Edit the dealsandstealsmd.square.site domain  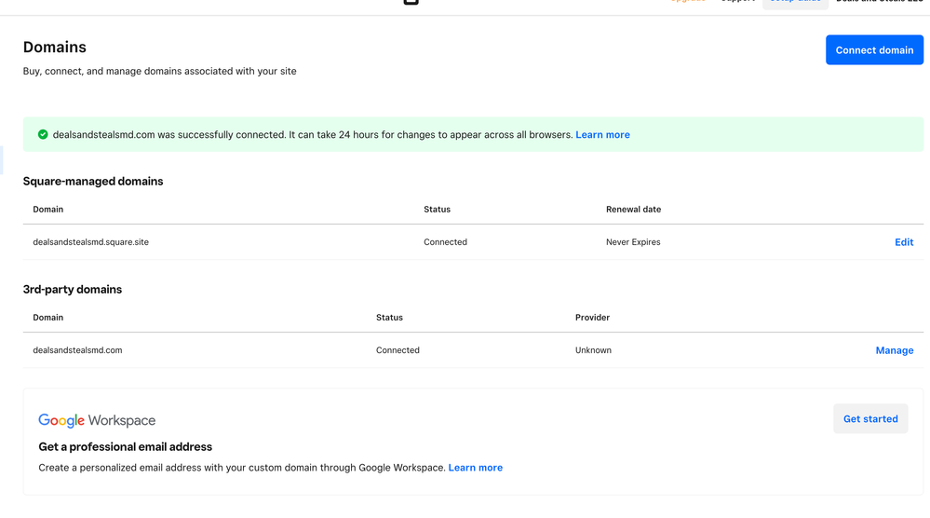click(903, 242)
